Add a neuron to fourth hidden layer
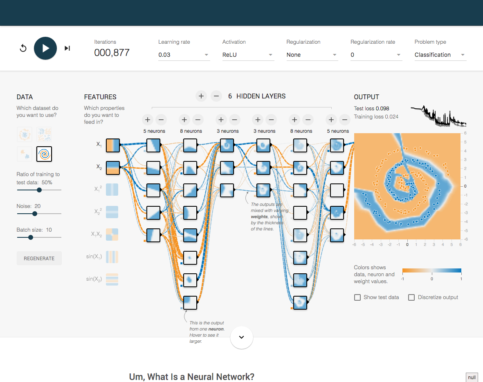This screenshot has width=483, height=382. click(258, 119)
